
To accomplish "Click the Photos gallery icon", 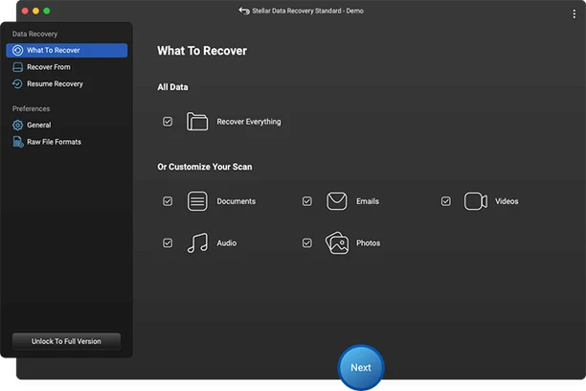I will tap(336, 243).
